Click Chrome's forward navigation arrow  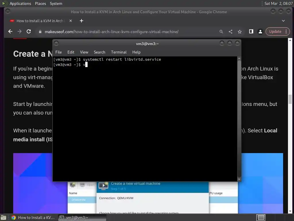coord(20,32)
